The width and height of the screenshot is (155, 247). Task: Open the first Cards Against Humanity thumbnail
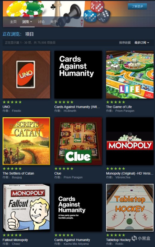tap(78, 74)
